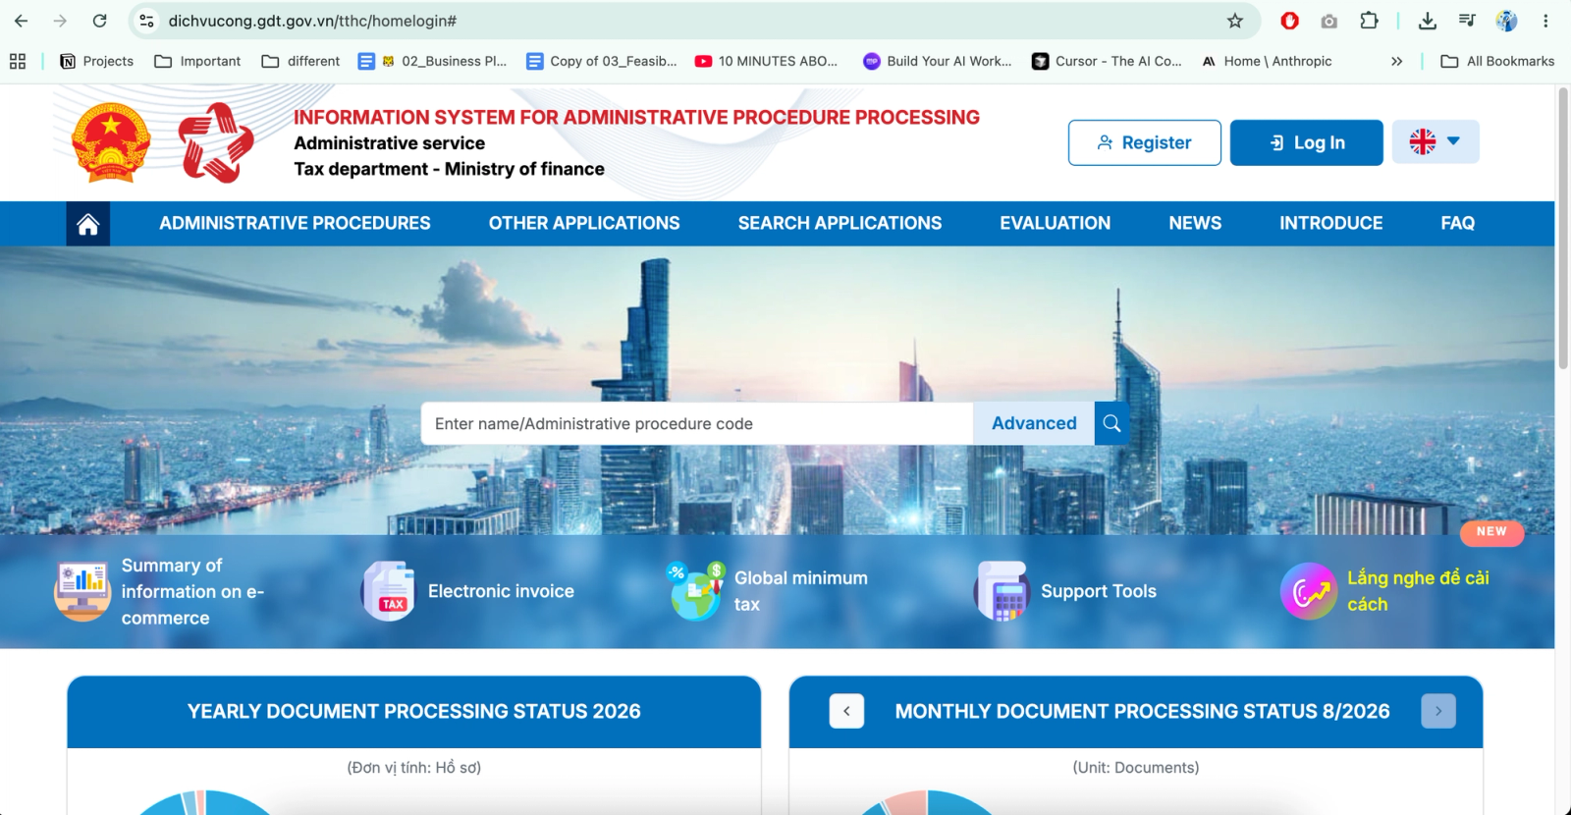This screenshot has height=815, width=1571.
Task: Click the Register button
Action: point(1145,142)
